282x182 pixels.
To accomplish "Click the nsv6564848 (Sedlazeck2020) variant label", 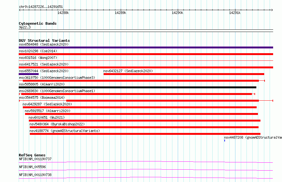I will (44, 44).
